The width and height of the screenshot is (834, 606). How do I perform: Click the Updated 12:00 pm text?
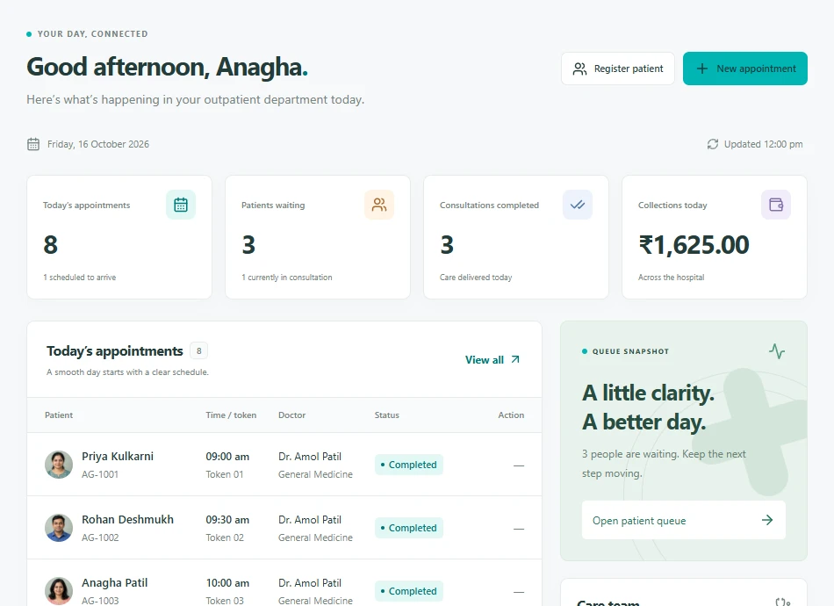(x=763, y=144)
